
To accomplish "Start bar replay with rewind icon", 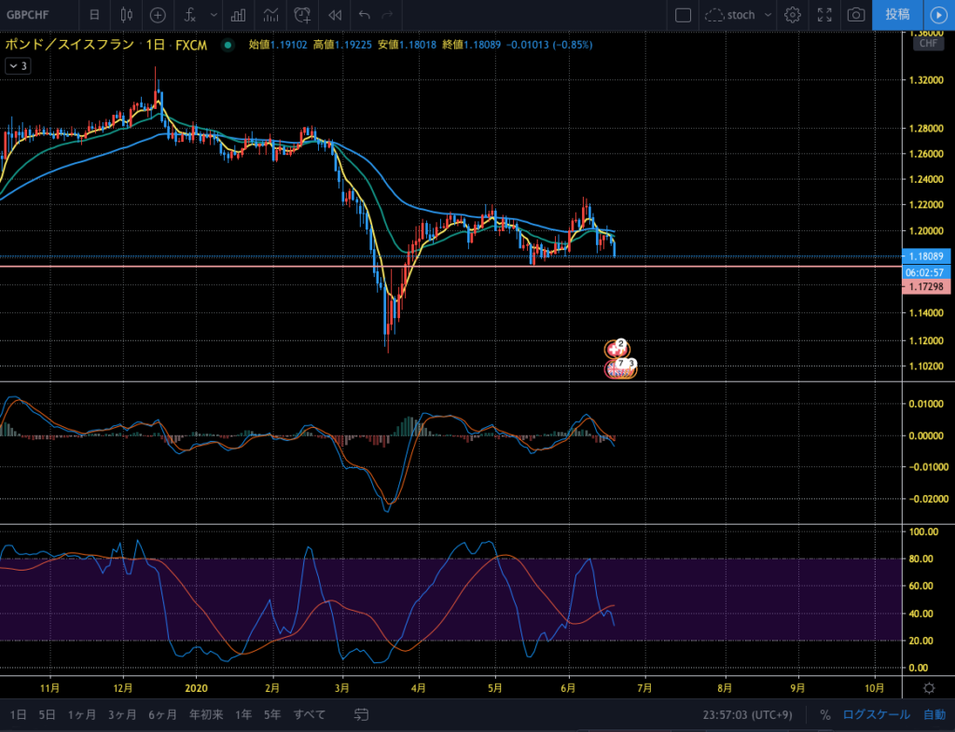I will click(x=335, y=15).
